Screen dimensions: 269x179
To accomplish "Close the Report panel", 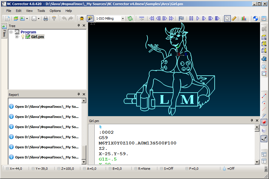I will (84, 94).
